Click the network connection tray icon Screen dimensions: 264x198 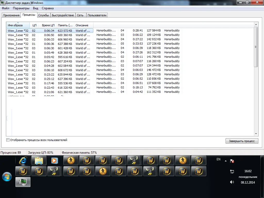point(232,171)
